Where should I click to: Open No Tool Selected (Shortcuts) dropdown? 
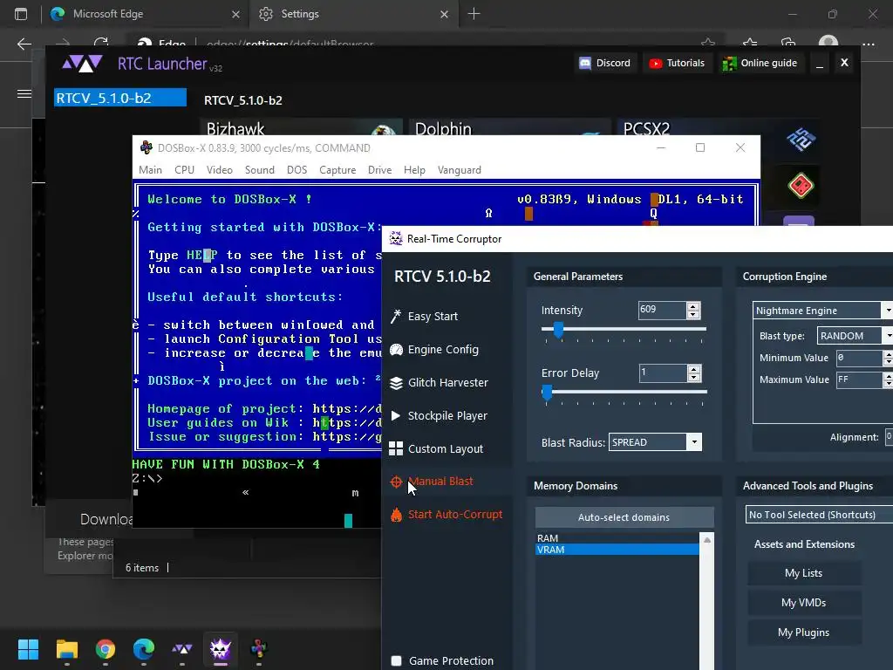click(819, 515)
